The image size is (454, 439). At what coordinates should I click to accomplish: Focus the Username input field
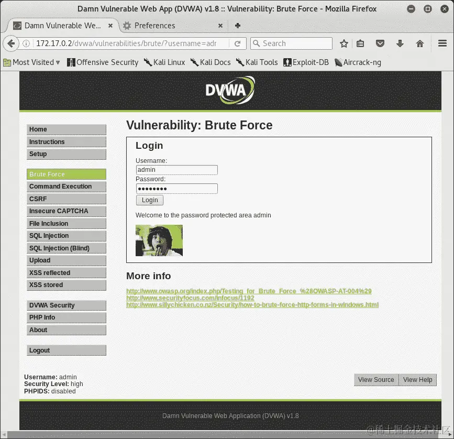(176, 170)
